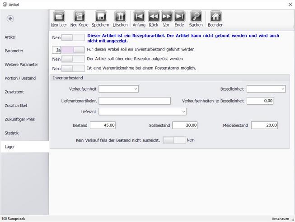Open the Verkaufseinheit dropdown
The image size is (295, 222).
(x=118, y=89)
